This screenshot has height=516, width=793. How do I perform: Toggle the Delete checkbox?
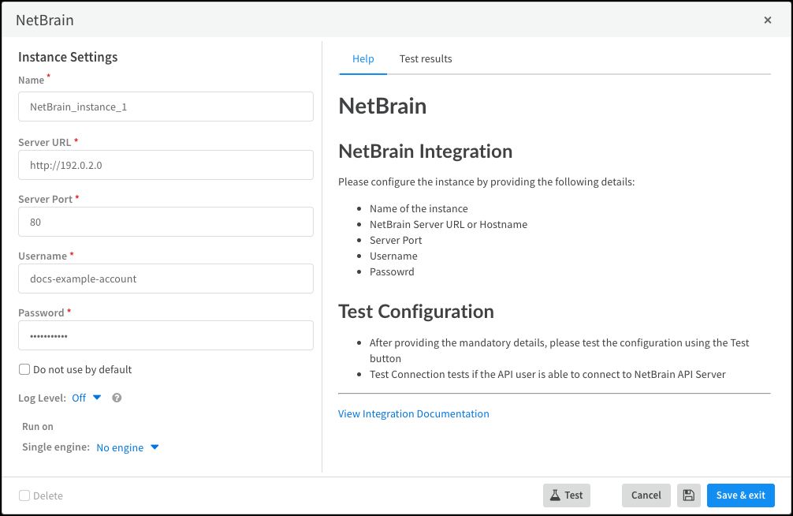pos(24,495)
